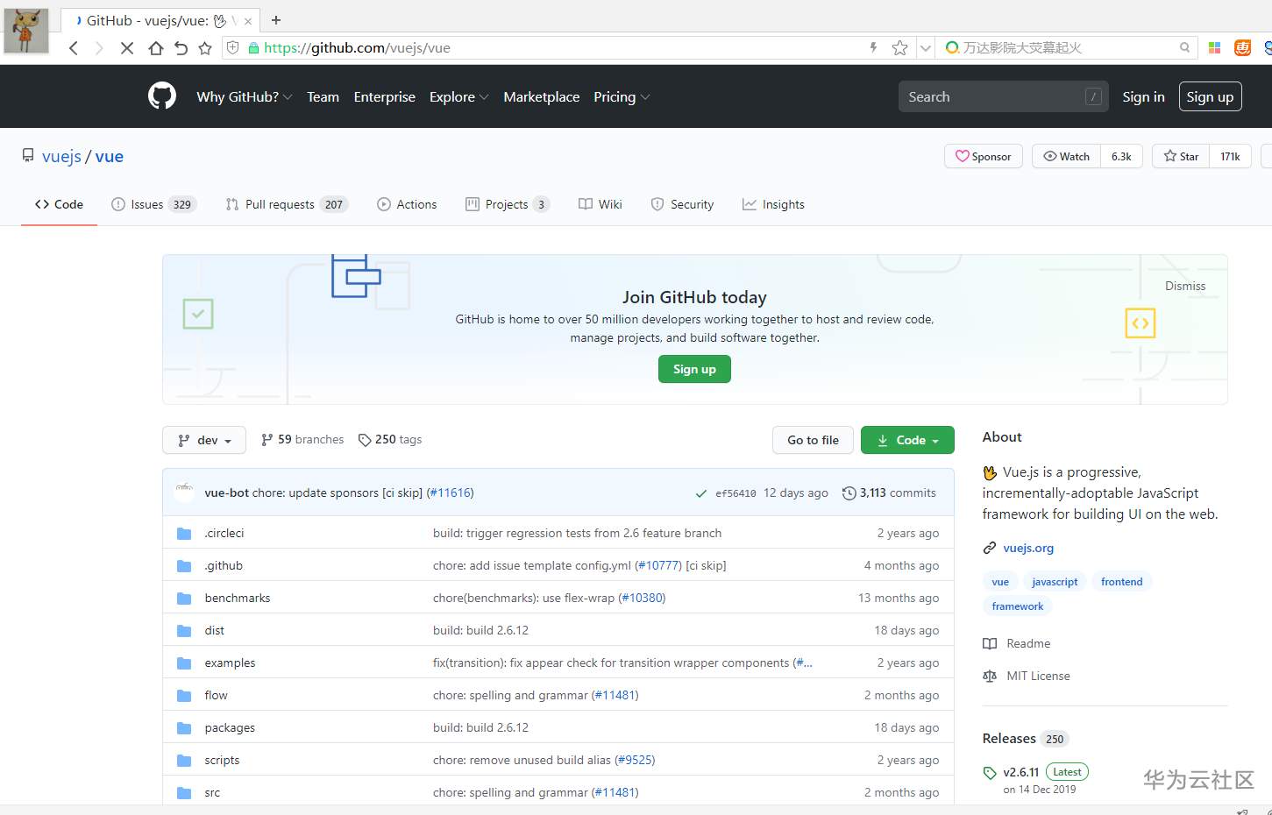Screen dimensions: 1272x815
Task: Click the undo/restore tab icon in toolbar
Action: pyautogui.click(x=181, y=48)
